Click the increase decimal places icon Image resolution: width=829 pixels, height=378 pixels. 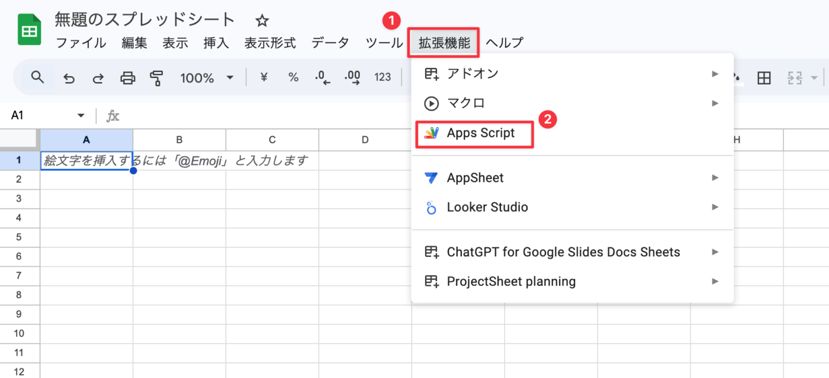(352, 77)
